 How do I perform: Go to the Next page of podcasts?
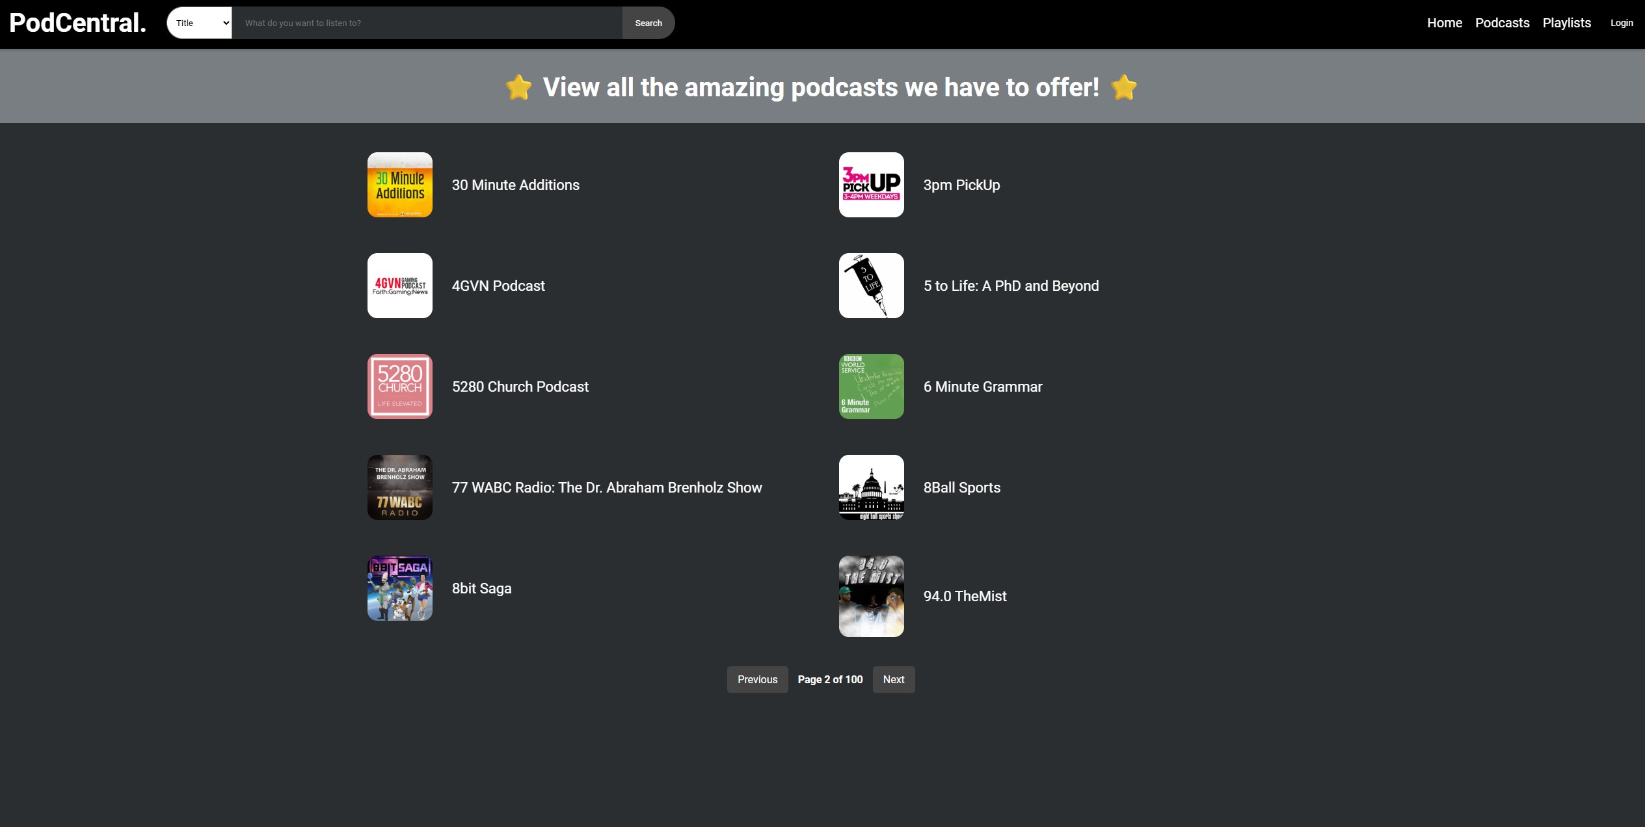coord(893,679)
